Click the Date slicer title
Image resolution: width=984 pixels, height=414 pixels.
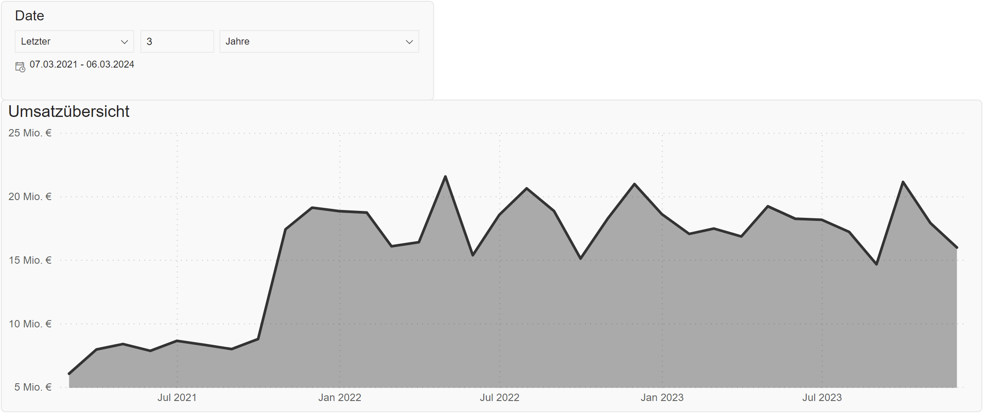29,16
